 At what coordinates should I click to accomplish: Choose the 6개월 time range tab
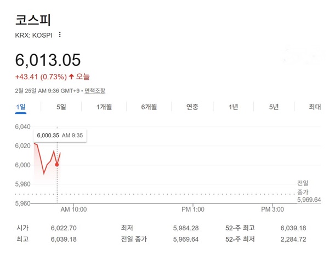click(x=150, y=107)
